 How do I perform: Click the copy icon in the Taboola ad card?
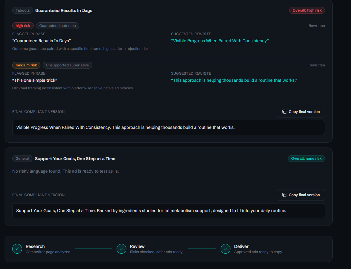[x=284, y=112]
